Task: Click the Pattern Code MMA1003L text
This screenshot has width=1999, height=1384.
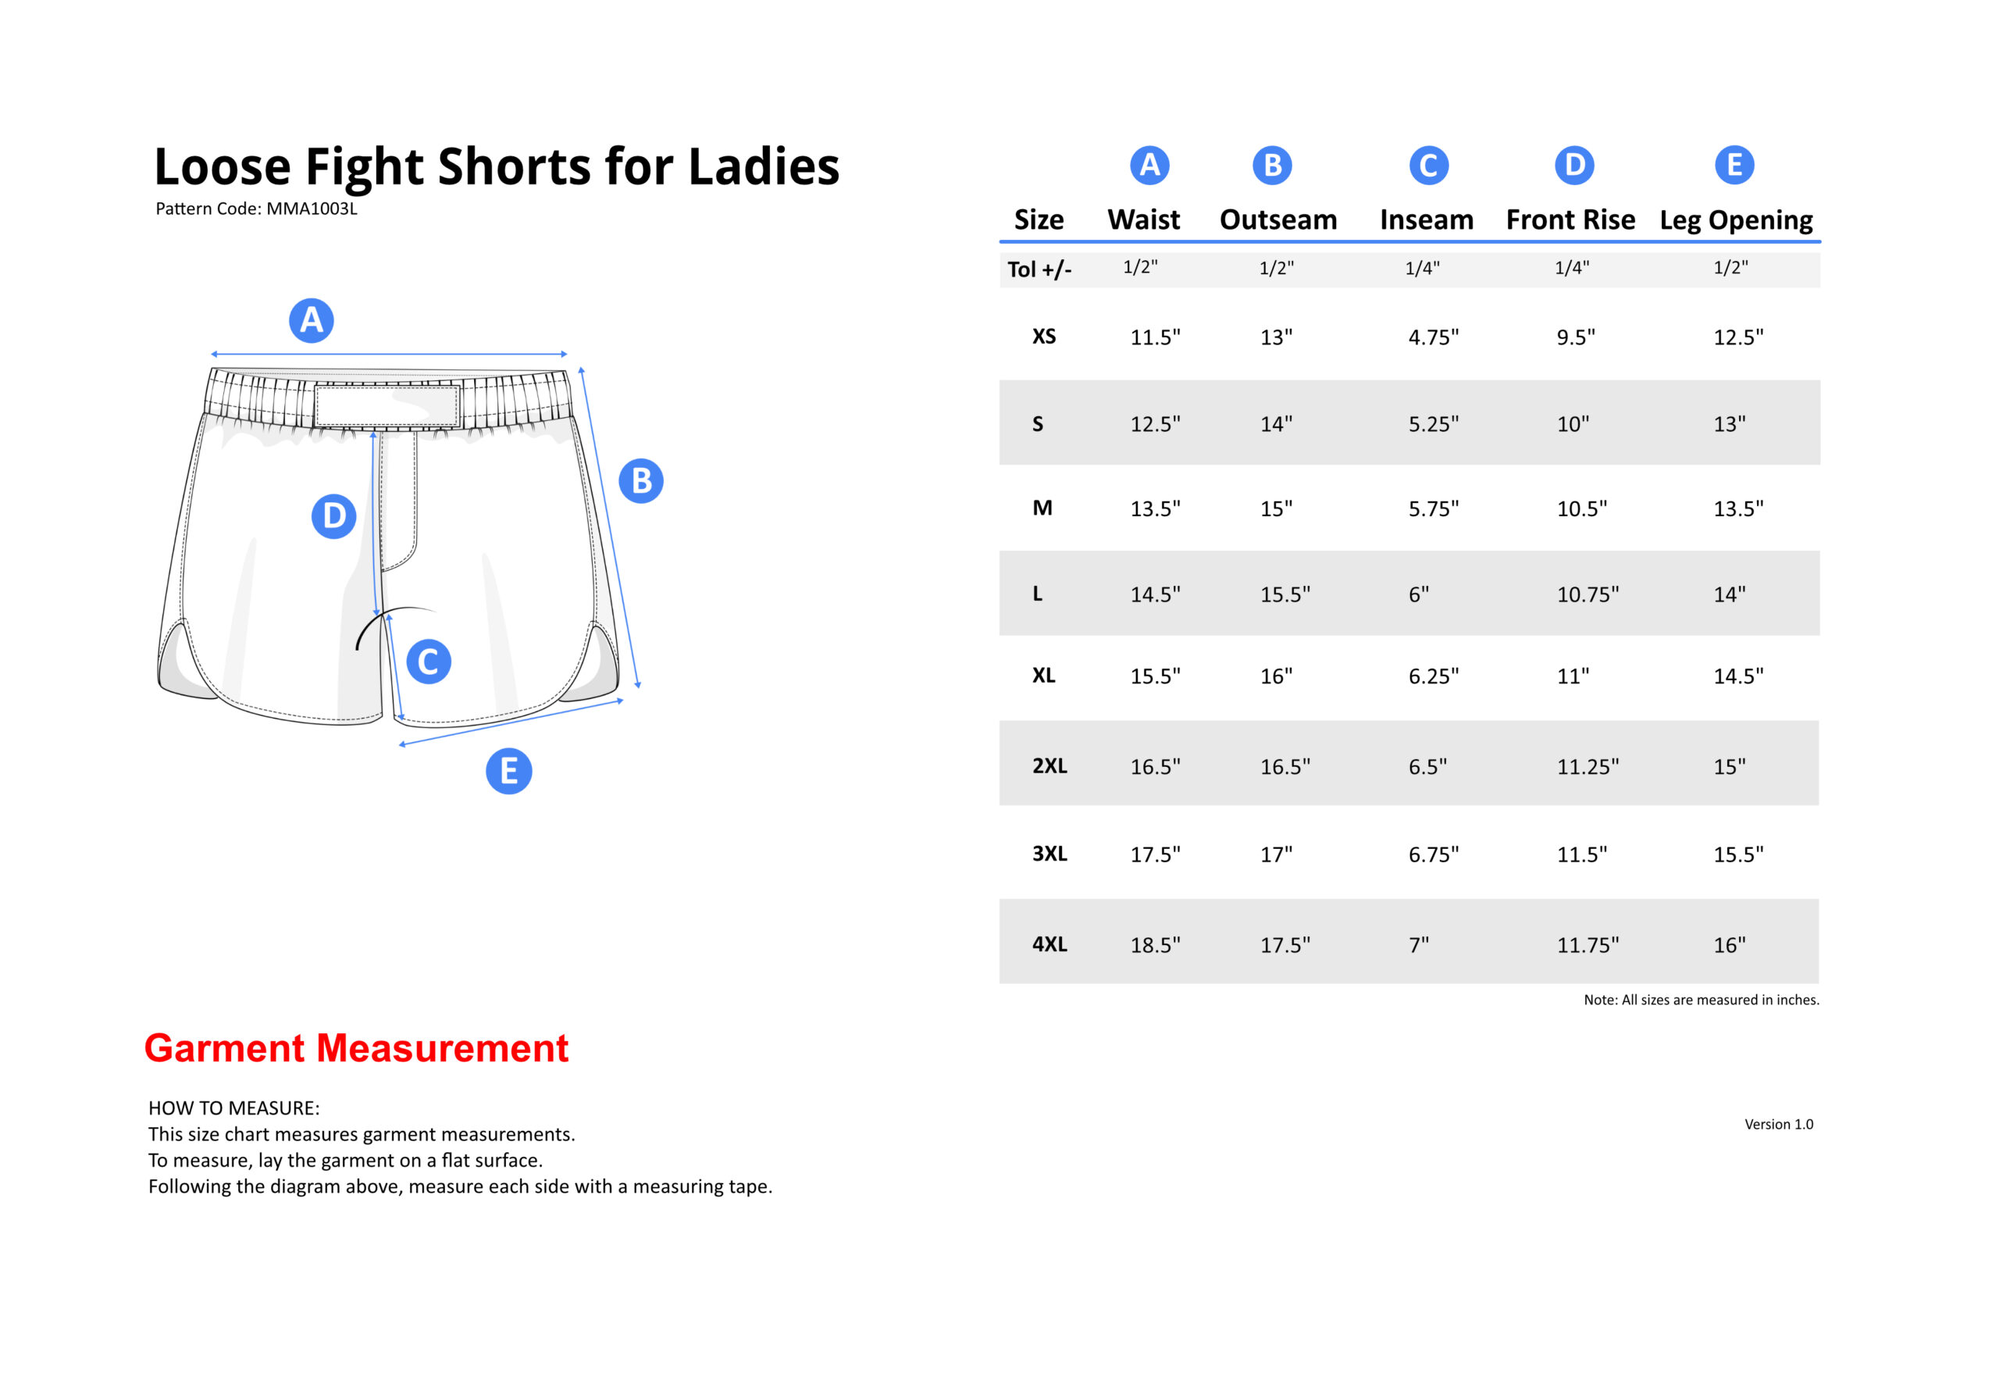Action: [255, 209]
